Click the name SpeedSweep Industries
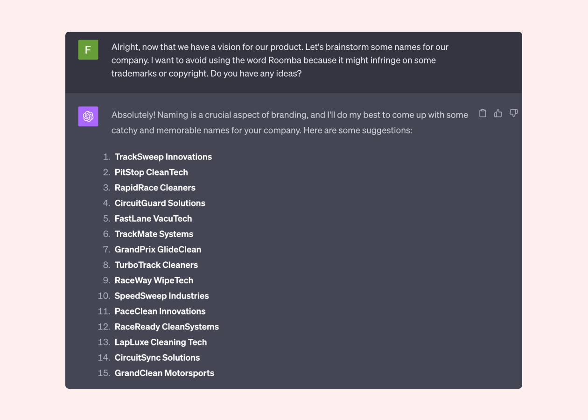Viewport: 588px width, 420px height. point(162,295)
